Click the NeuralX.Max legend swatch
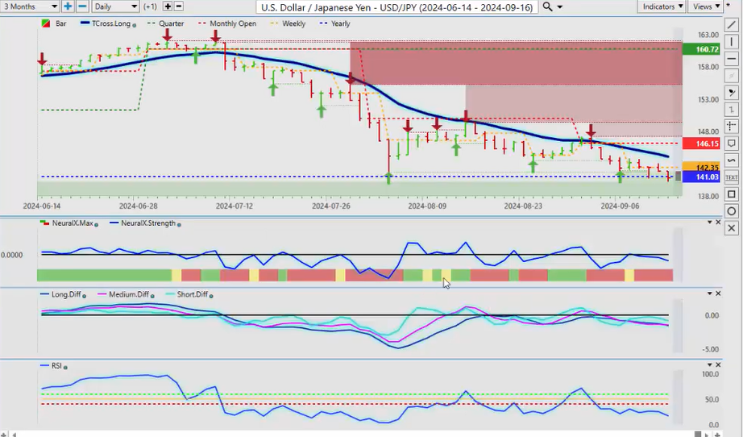The height and width of the screenshot is (437, 743). tap(45, 223)
